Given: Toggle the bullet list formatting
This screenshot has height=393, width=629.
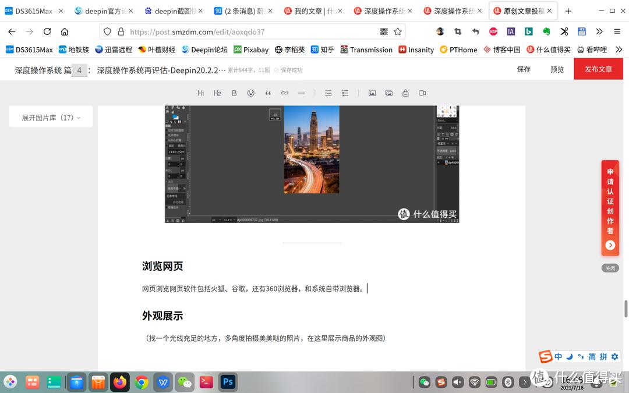Looking at the screenshot, I should click(328, 93).
